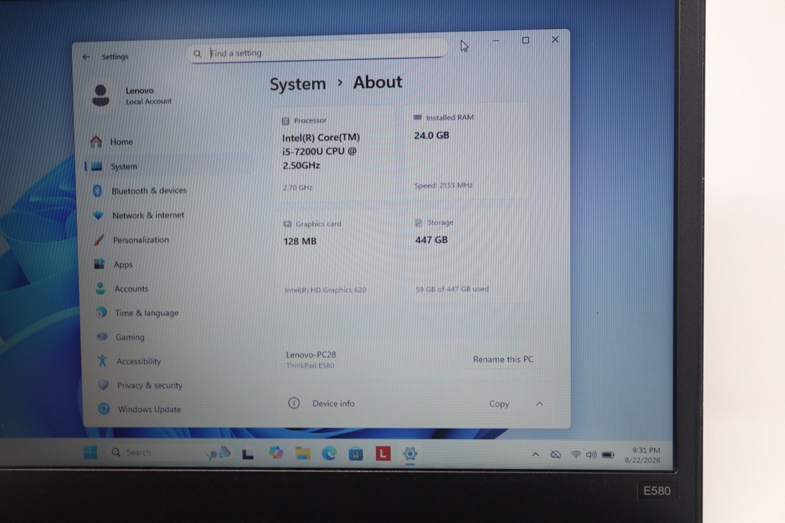Click the Rename this PC button
Screen dimensions: 785x523
point(503,359)
